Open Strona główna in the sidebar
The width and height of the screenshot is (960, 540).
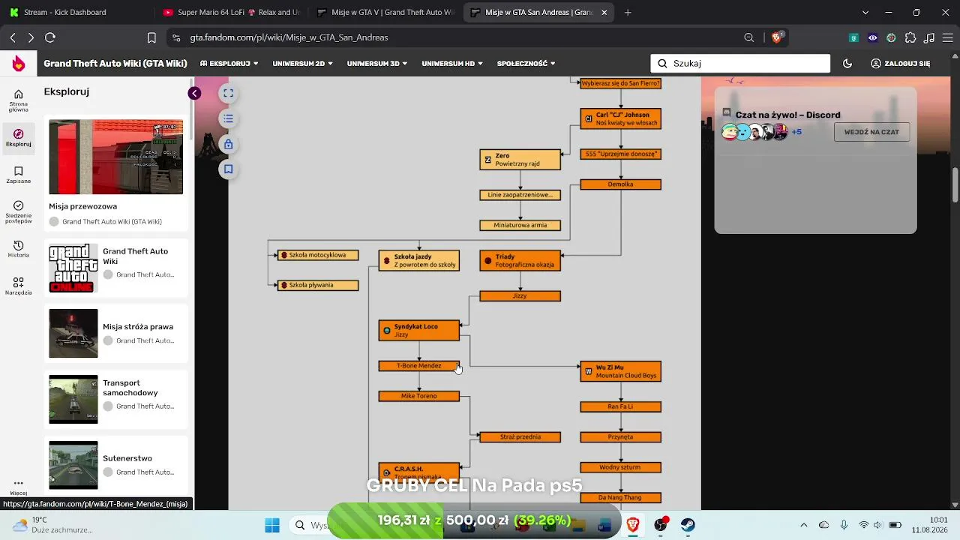[x=19, y=100]
